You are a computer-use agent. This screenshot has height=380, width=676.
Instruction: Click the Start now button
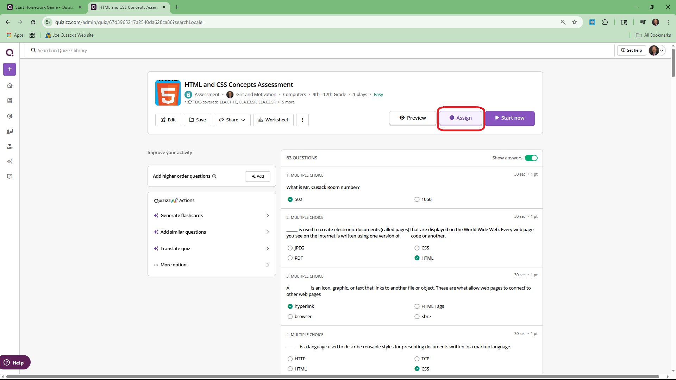pos(509,118)
